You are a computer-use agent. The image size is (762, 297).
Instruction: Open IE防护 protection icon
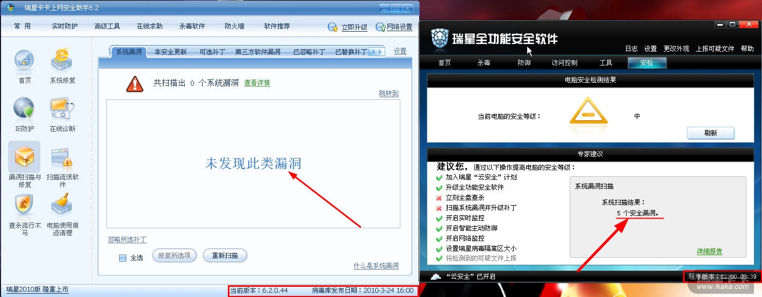(x=24, y=108)
